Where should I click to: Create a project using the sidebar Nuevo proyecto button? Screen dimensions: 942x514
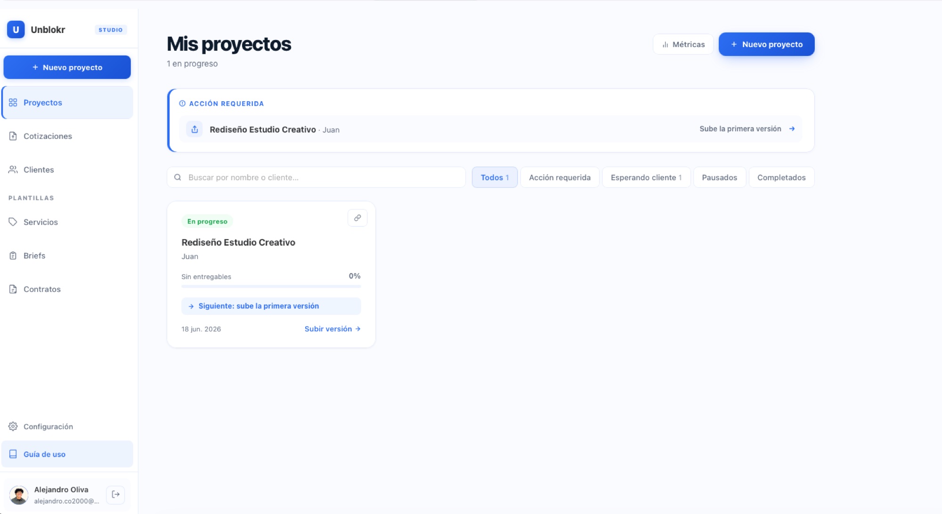point(67,67)
